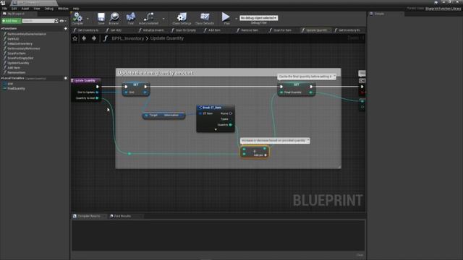Expand the Break ST_Item node bottom arrow
This screenshot has width=463, height=260.
[216, 129]
